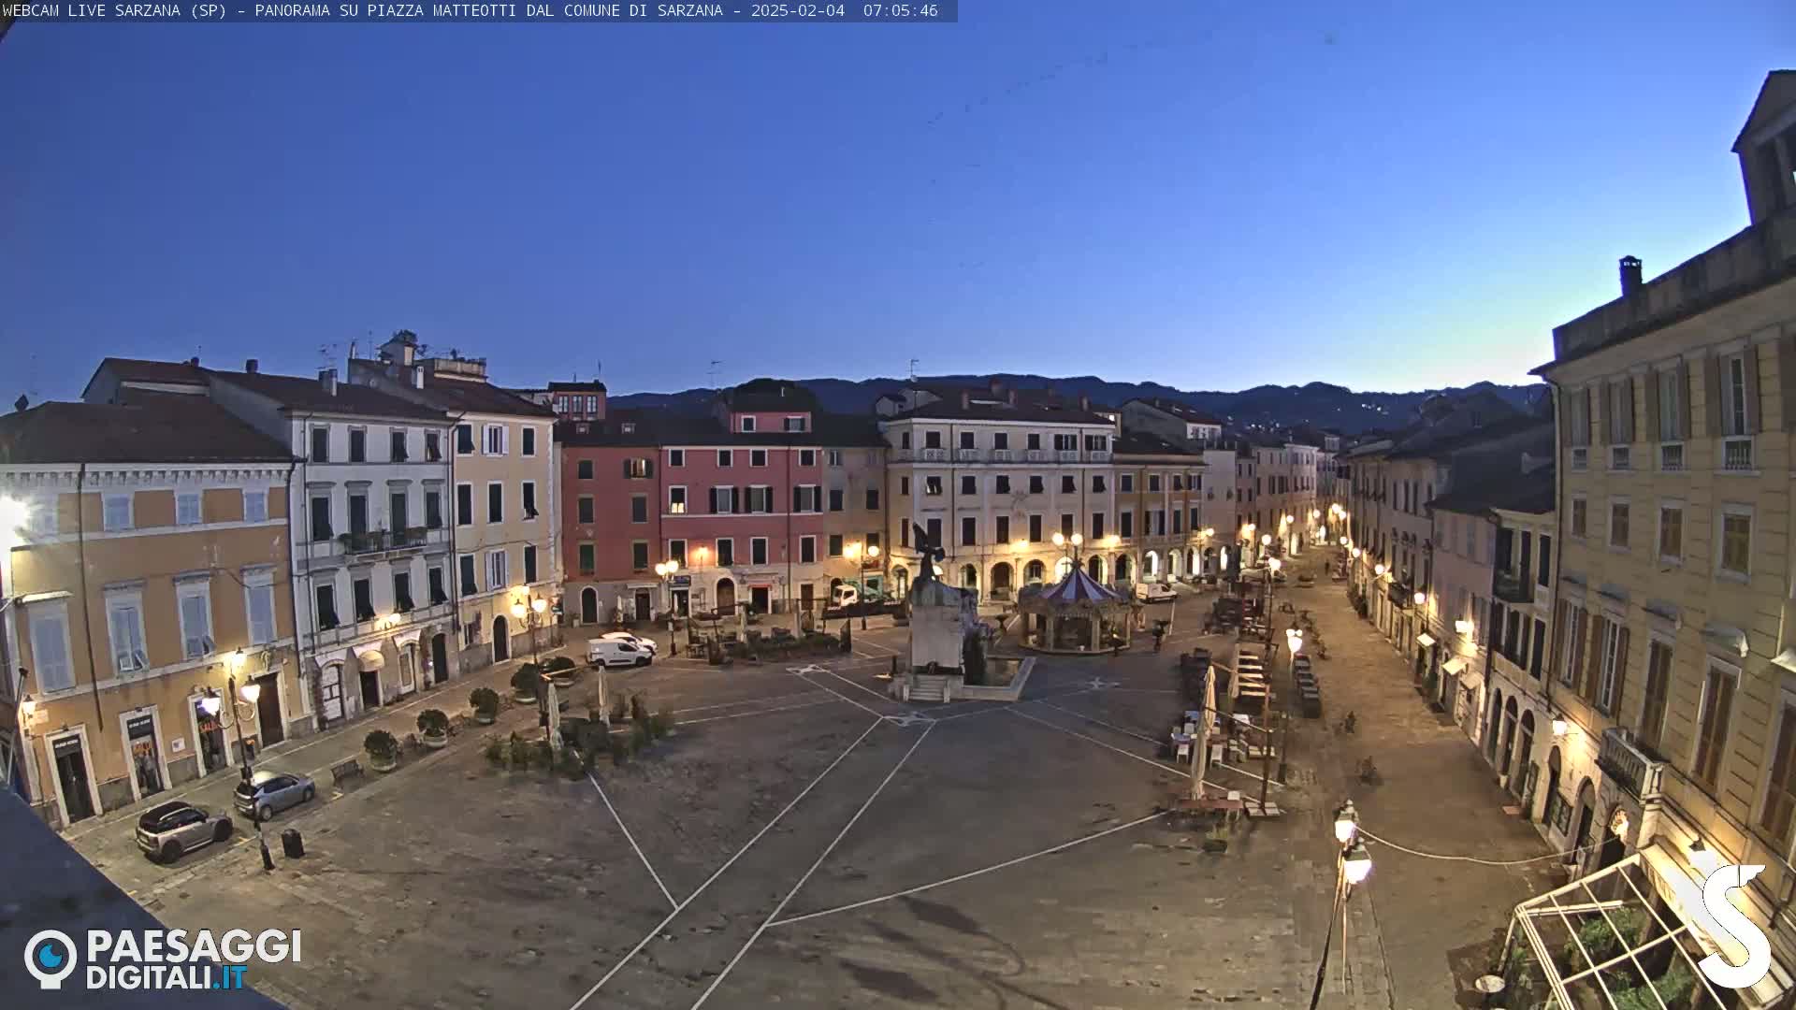
Task: Click the Paesaggi Digitali eye logo icon
Action: pyautogui.click(x=51, y=959)
